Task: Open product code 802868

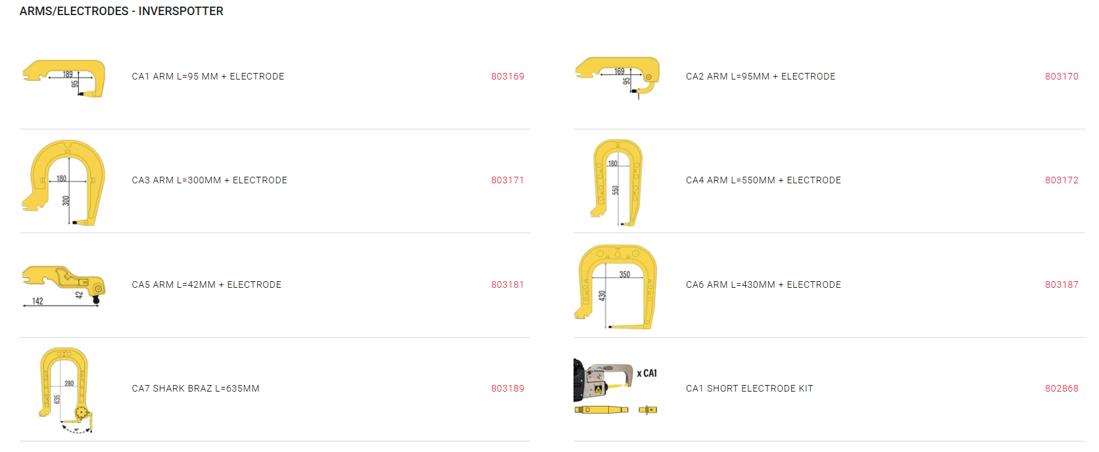Action: (x=1062, y=389)
